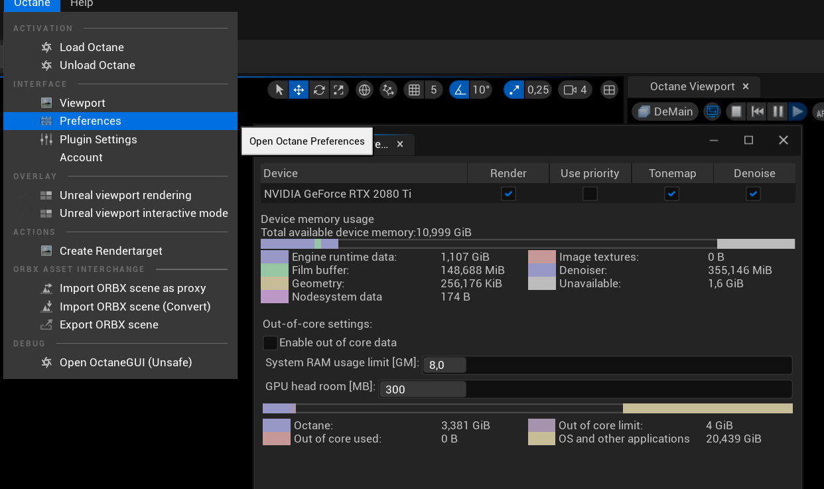Screen dimensions: 824x489
Task: Click the Unload Octane icon
Action: (46, 65)
